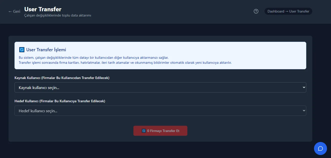Open the Kaynak kullanıcı seçin dropdown
The image size is (331, 158).
[x=160, y=87]
